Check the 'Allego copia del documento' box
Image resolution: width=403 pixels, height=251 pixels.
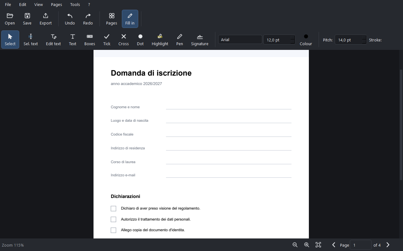(x=113, y=230)
